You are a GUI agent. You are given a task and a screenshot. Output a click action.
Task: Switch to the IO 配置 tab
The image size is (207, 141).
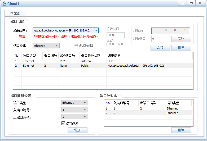coord(15,13)
